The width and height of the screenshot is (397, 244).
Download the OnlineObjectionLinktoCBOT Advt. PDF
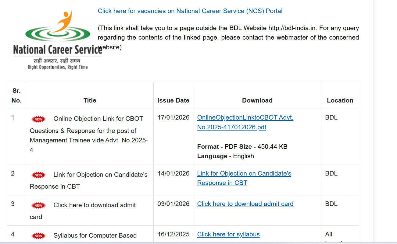click(x=245, y=122)
